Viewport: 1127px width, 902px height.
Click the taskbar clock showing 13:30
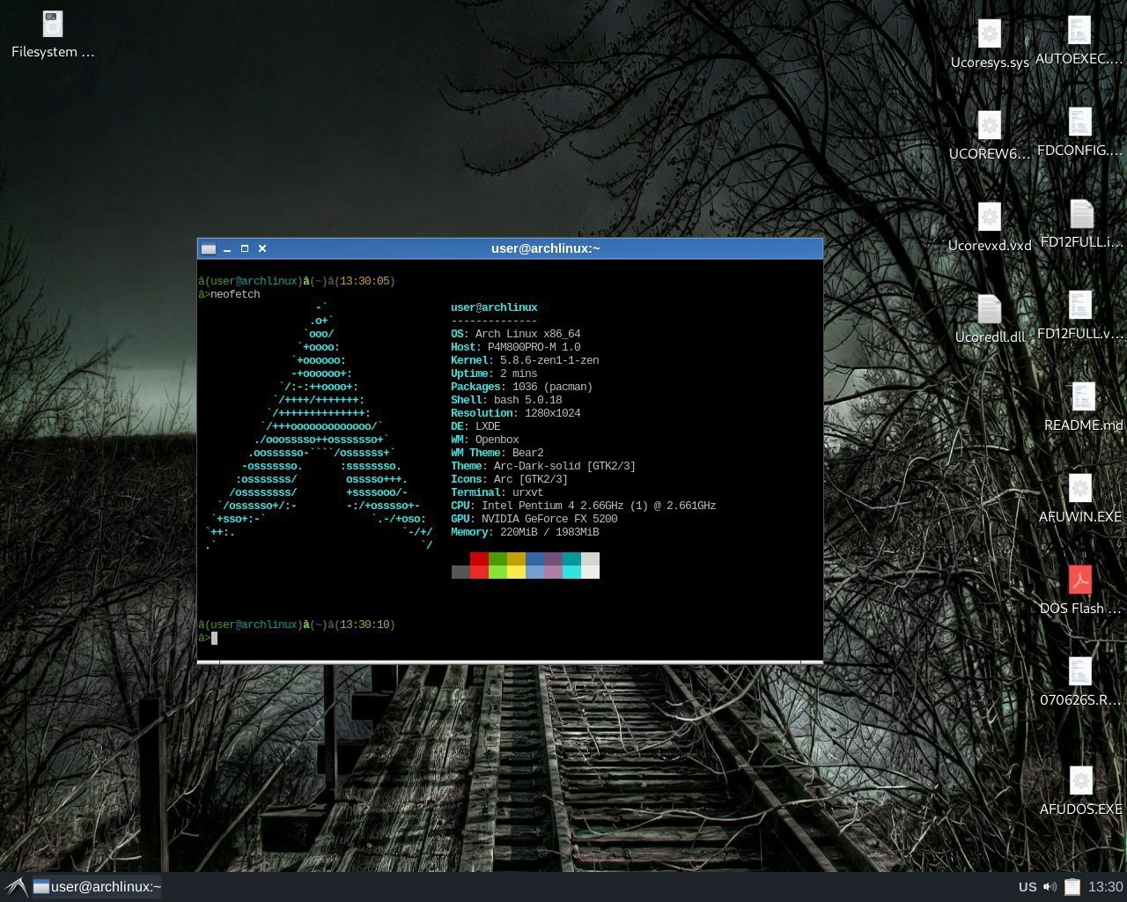(1105, 887)
